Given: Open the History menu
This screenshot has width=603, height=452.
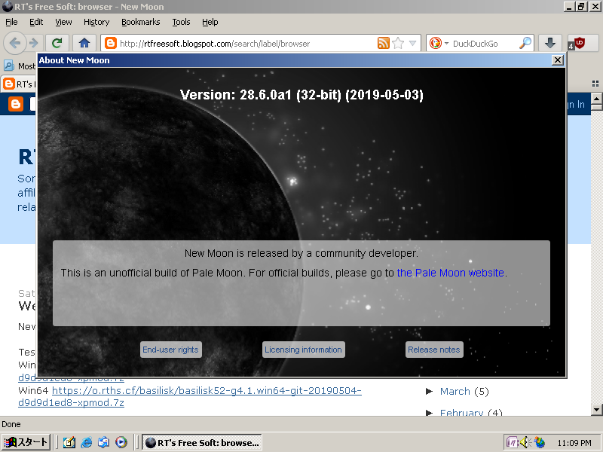Looking at the screenshot, I should 96,22.
